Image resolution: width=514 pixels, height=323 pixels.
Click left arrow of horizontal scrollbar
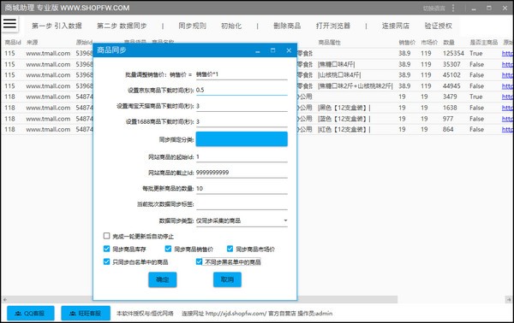pos(5,299)
